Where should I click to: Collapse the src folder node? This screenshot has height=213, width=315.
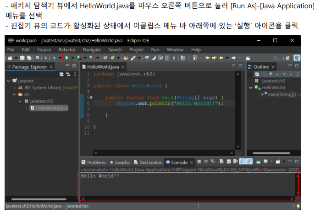[14, 94]
